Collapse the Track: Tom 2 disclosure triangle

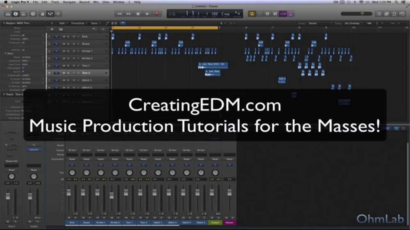click(x=4, y=94)
